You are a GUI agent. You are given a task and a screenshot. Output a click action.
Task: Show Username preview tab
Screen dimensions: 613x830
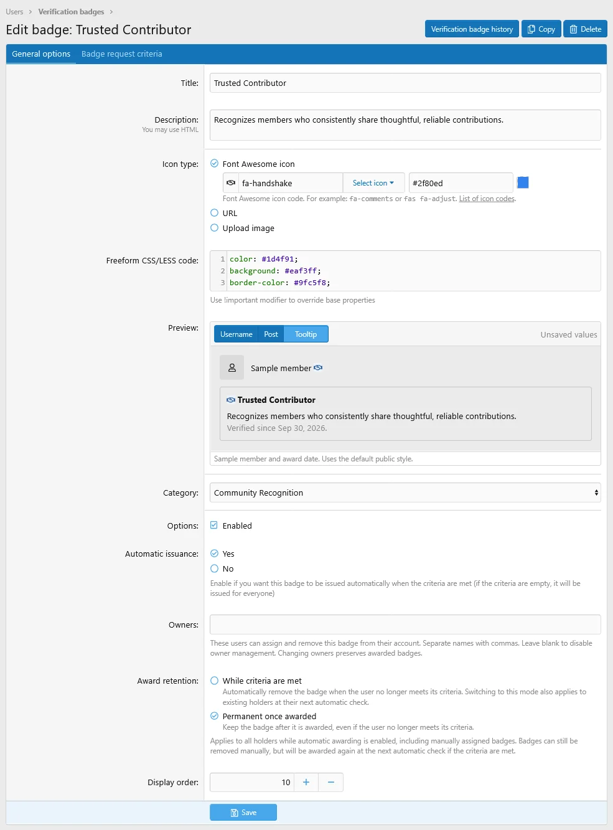pyautogui.click(x=236, y=334)
